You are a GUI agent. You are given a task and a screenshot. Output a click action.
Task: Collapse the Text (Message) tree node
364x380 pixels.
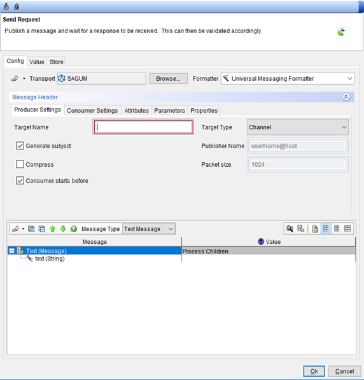pos(11,251)
